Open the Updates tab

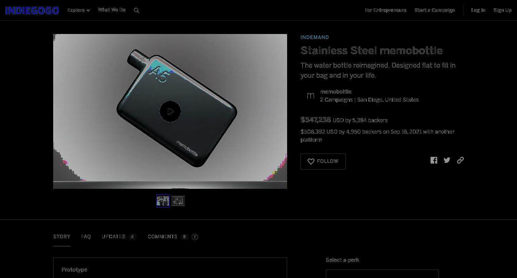point(119,237)
